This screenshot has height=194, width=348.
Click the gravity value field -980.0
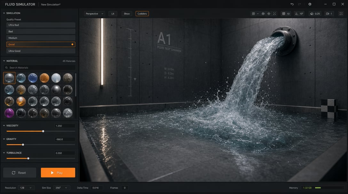click(65, 139)
